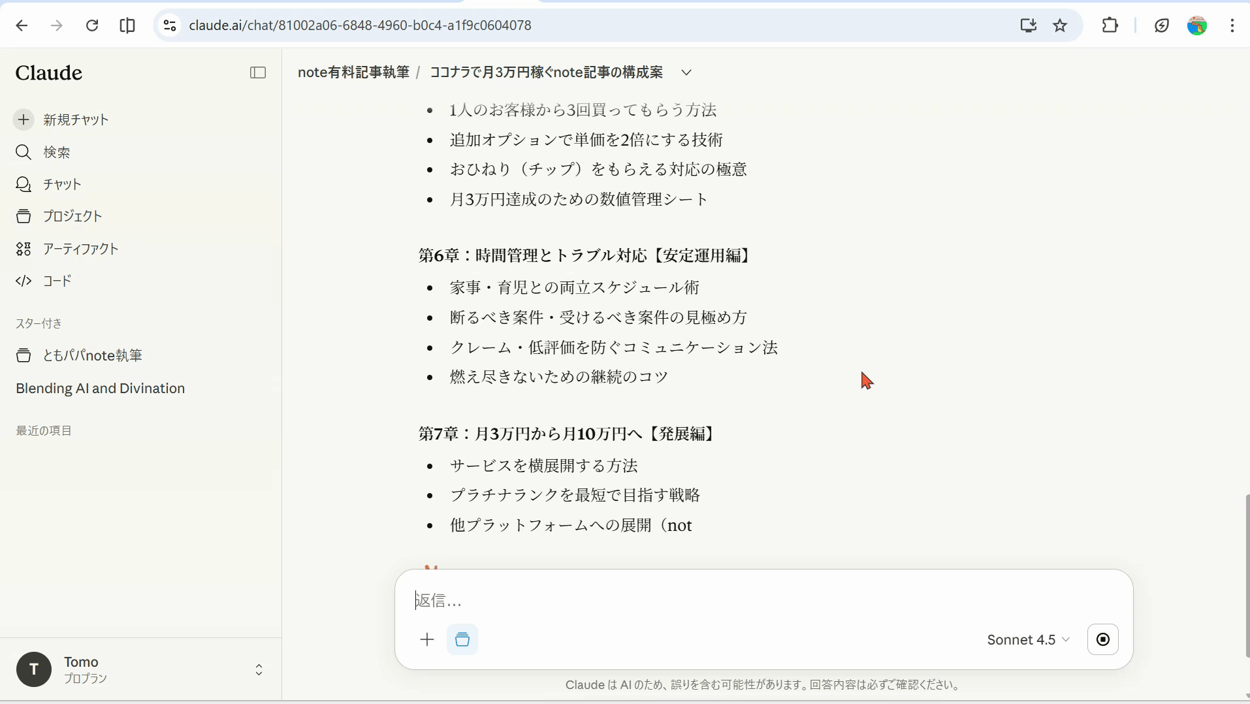Collapse the Claude sidebar panel

tap(258, 72)
